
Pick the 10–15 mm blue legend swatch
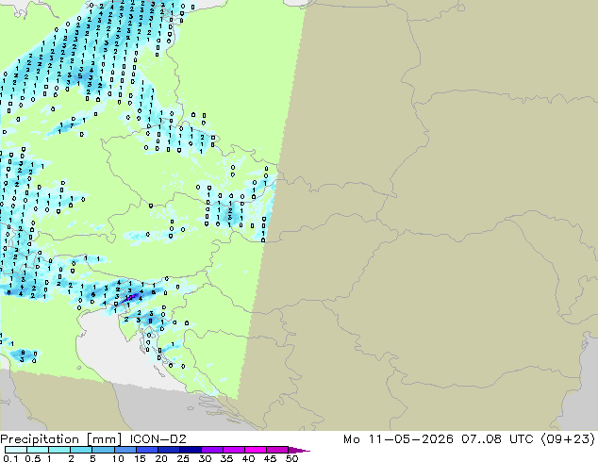click(x=125, y=450)
